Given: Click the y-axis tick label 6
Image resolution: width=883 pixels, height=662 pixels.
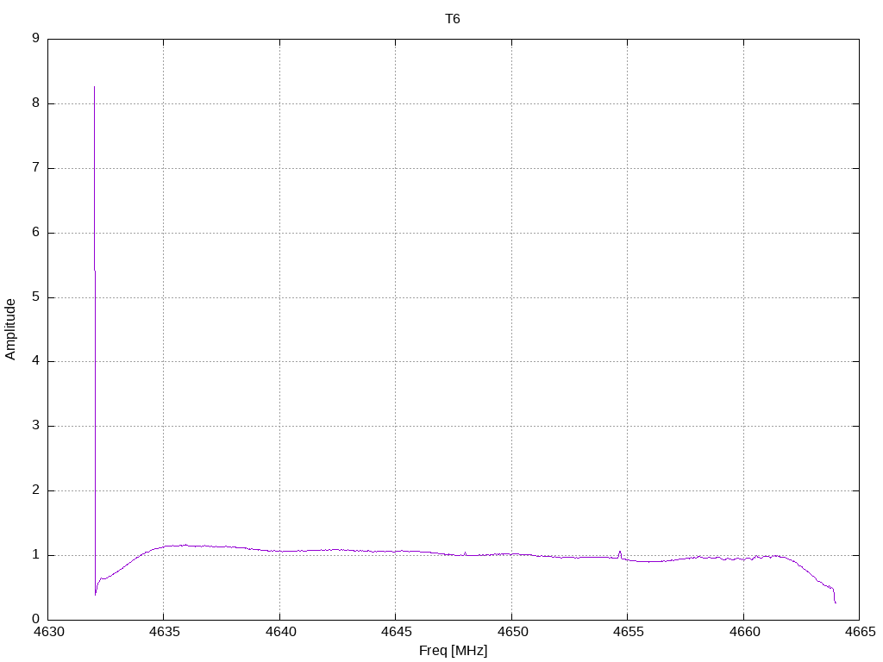Looking at the screenshot, I should pyautogui.click(x=36, y=233).
